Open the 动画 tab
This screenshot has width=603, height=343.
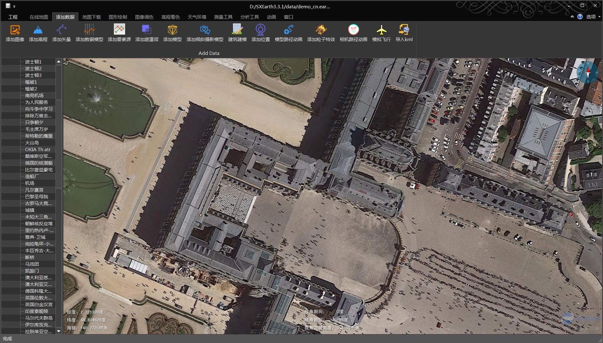[x=271, y=17]
